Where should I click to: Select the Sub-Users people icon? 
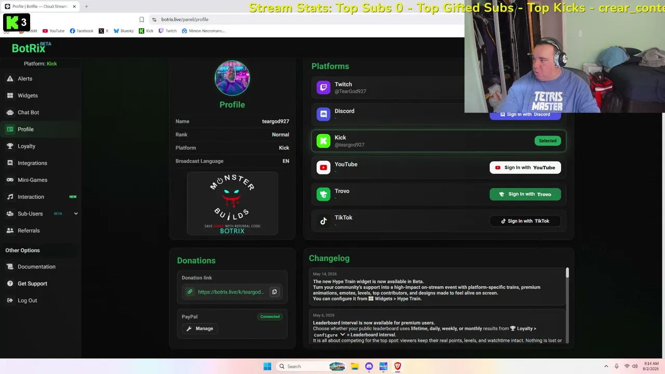click(10, 213)
